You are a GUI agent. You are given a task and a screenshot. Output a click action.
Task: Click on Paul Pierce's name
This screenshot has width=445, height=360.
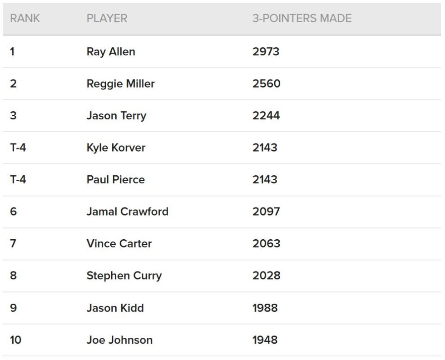pos(115,179)
